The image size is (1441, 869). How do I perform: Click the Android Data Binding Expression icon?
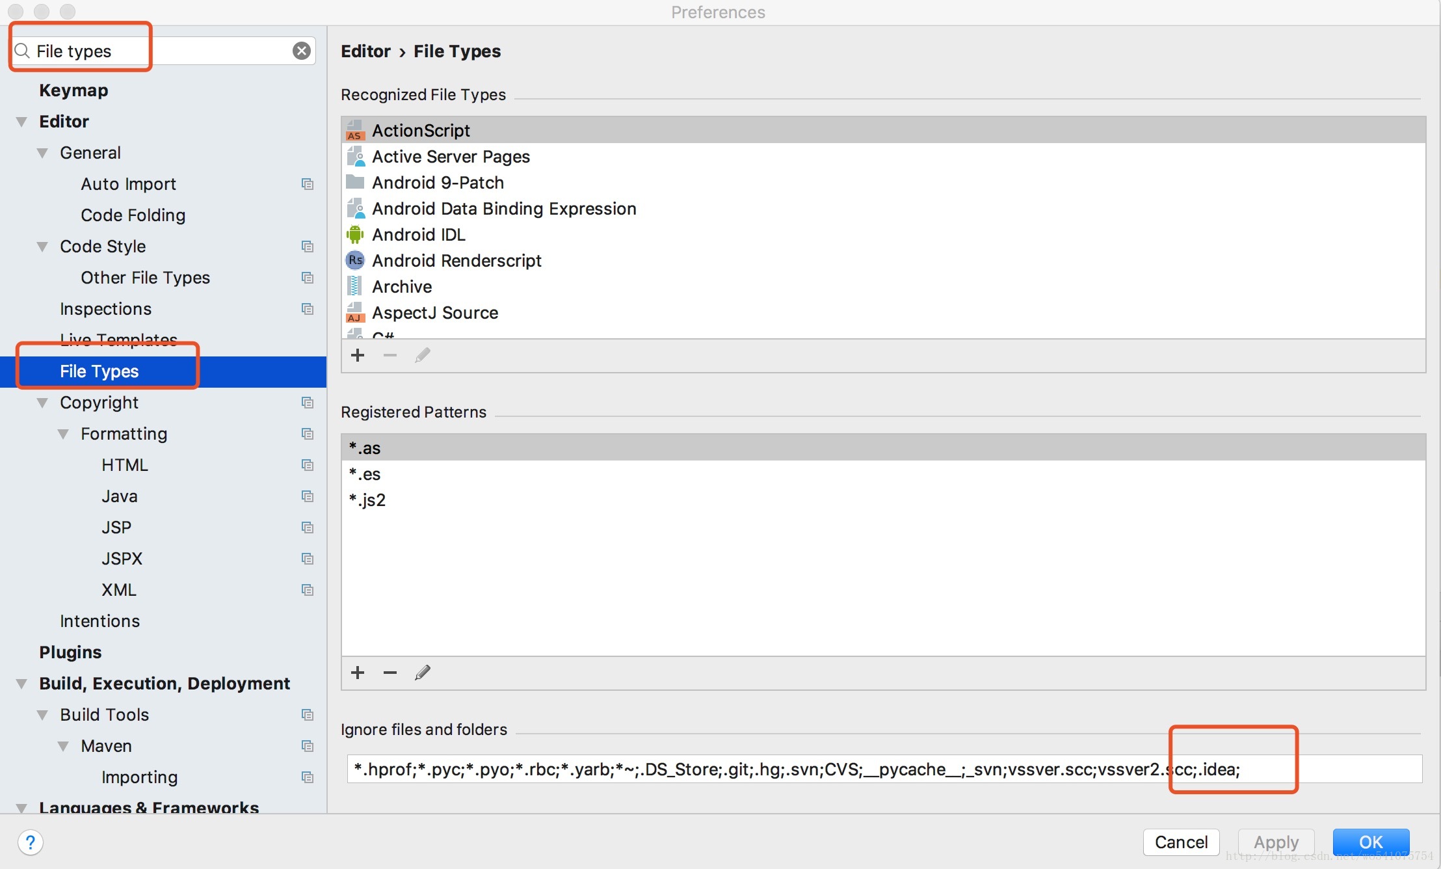[x=355, y=208]
